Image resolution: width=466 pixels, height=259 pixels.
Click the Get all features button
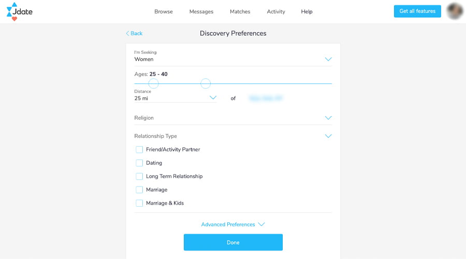click(x=417, y=11)
